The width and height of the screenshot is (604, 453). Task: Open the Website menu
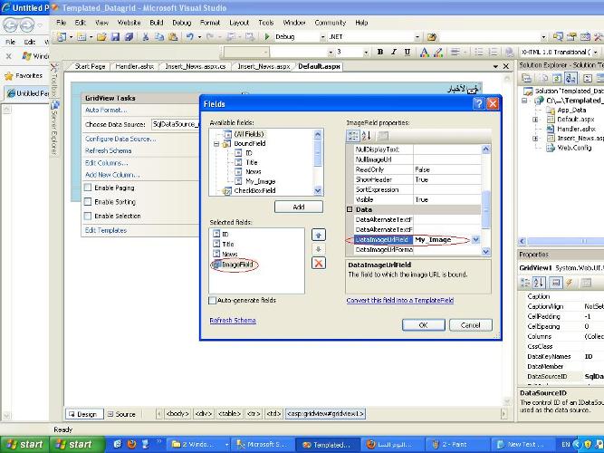[x=129, y=23]
